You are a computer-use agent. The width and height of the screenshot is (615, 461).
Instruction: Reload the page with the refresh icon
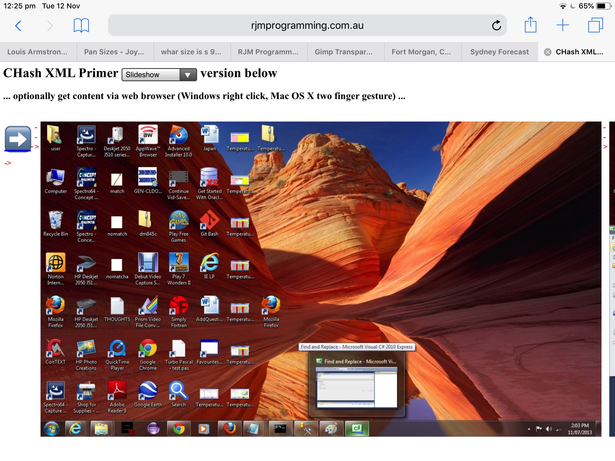[496, 26]
